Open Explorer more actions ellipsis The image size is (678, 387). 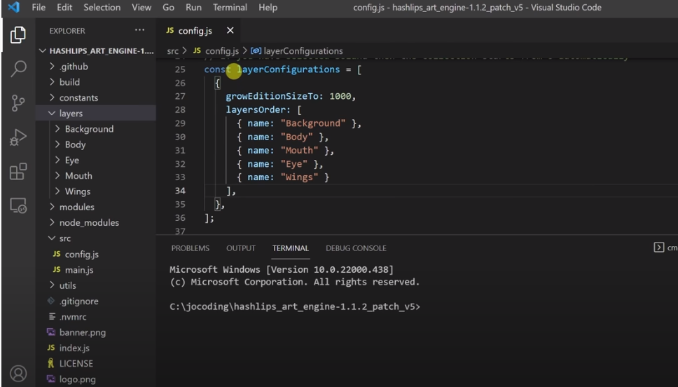139,30
